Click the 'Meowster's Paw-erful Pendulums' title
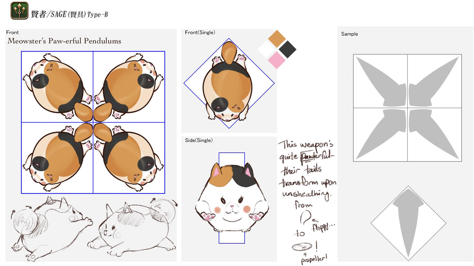 coord(65,41)
